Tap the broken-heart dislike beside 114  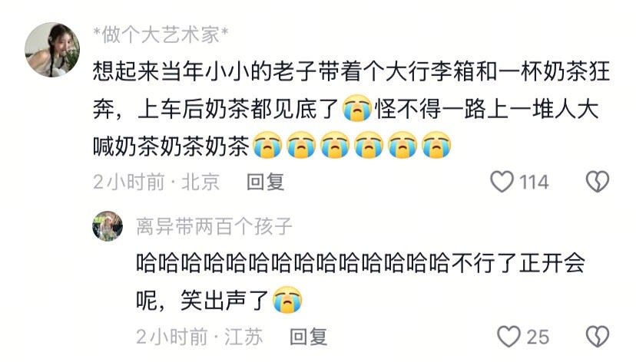598,182
